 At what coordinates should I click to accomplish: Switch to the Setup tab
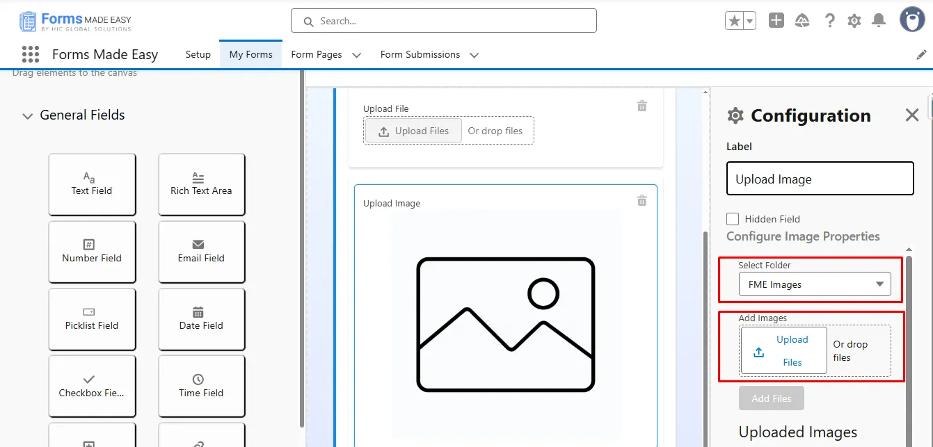click(198, 54)
